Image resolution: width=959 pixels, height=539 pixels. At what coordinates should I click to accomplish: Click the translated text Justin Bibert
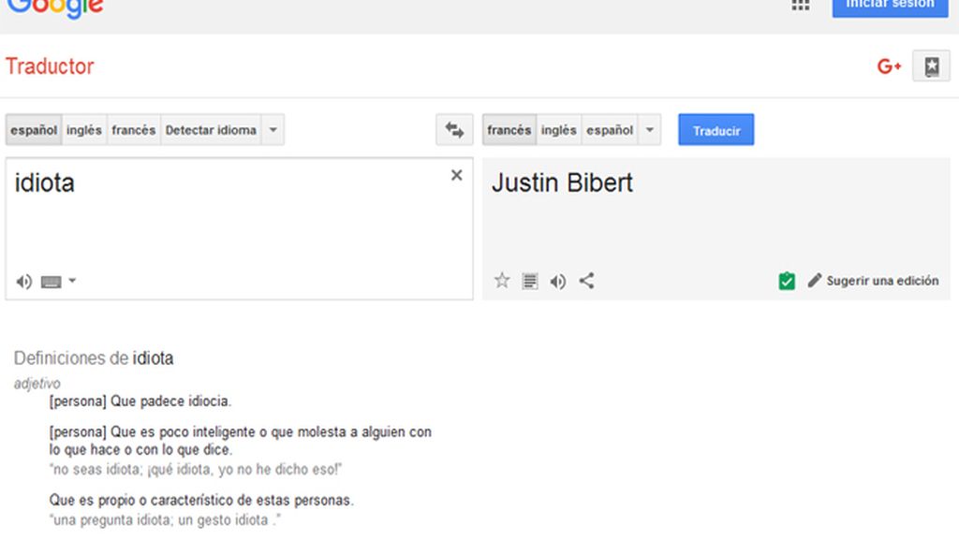562,182
